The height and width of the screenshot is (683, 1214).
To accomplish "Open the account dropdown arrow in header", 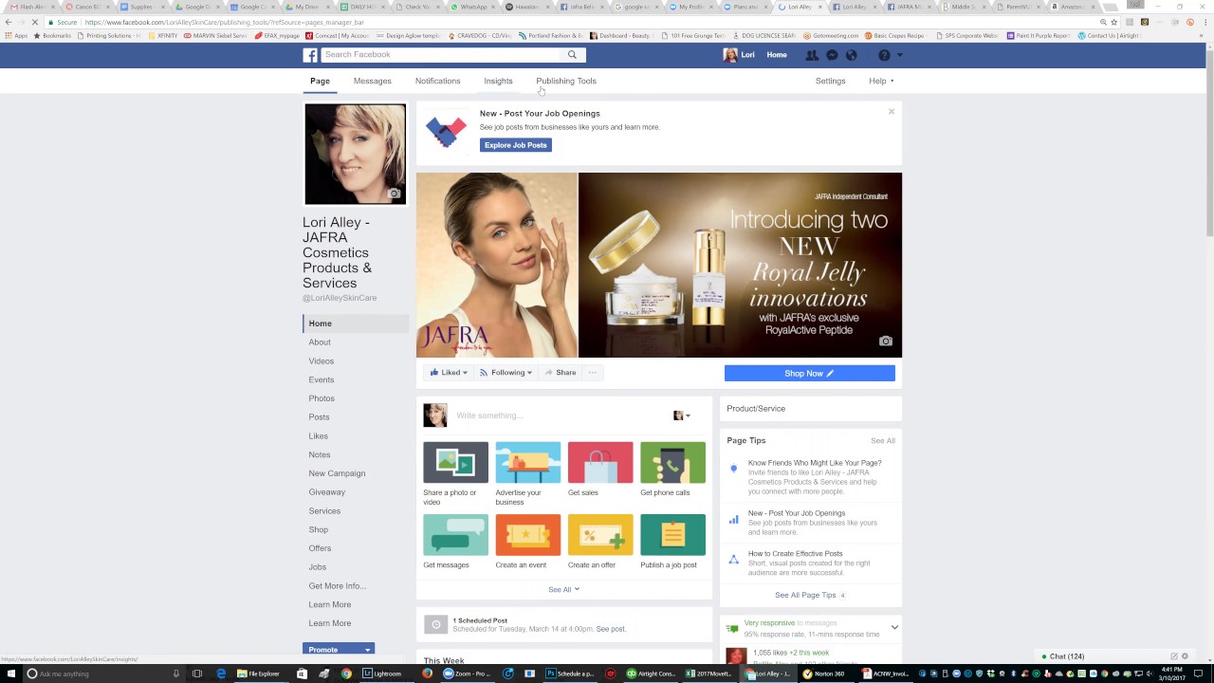I will pyautogui.click(x=900, y=55).
